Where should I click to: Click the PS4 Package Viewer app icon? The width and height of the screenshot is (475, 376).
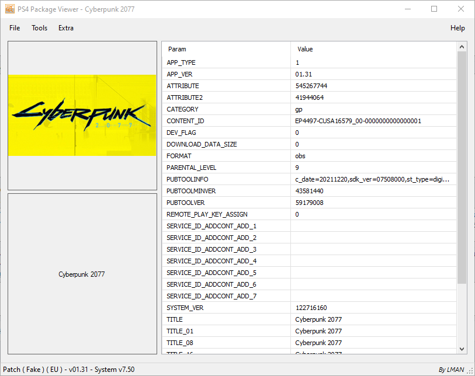(x=10, y=9)
